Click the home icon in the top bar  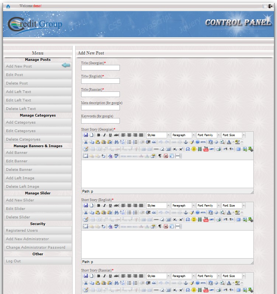pos(8,6)
